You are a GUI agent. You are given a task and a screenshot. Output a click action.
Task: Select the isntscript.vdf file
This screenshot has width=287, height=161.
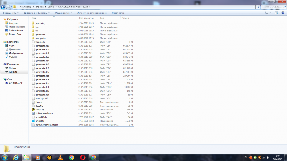coord(83,98)
